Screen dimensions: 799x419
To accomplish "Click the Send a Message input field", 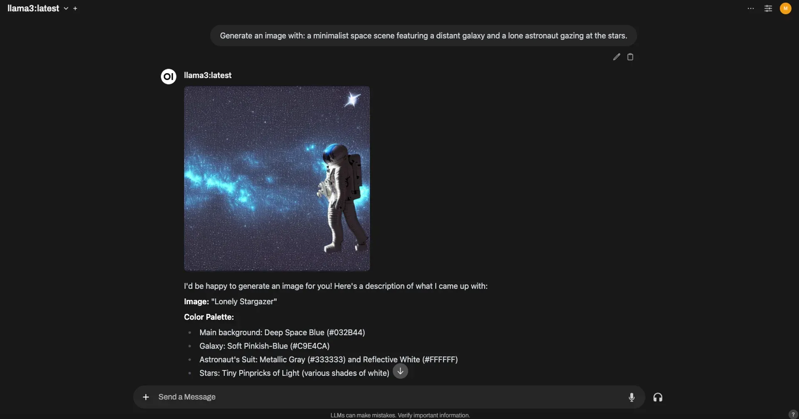I will (375, 397).
